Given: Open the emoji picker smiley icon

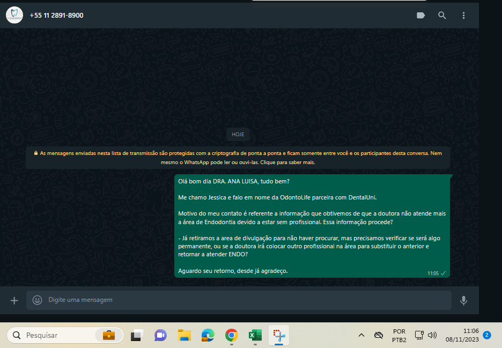Looking at the screenshot, I should 37,300.
